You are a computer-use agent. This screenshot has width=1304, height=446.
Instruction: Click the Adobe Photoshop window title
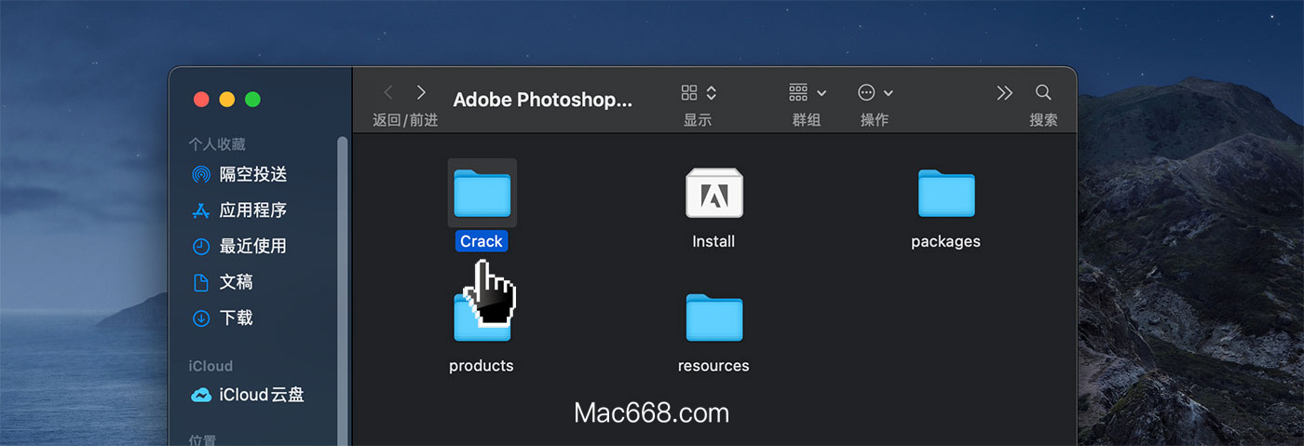click(x=542, y=100)
